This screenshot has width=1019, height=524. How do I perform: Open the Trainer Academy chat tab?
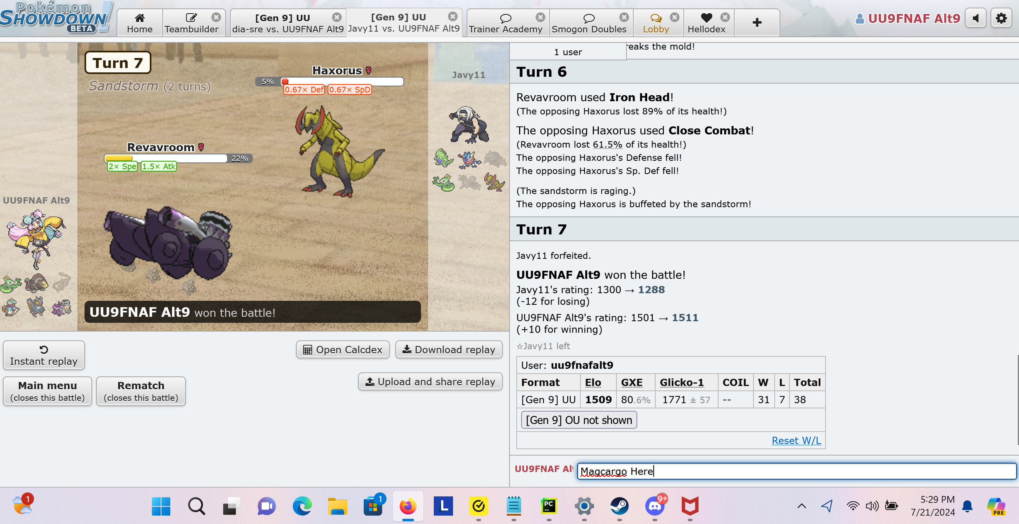505,23
